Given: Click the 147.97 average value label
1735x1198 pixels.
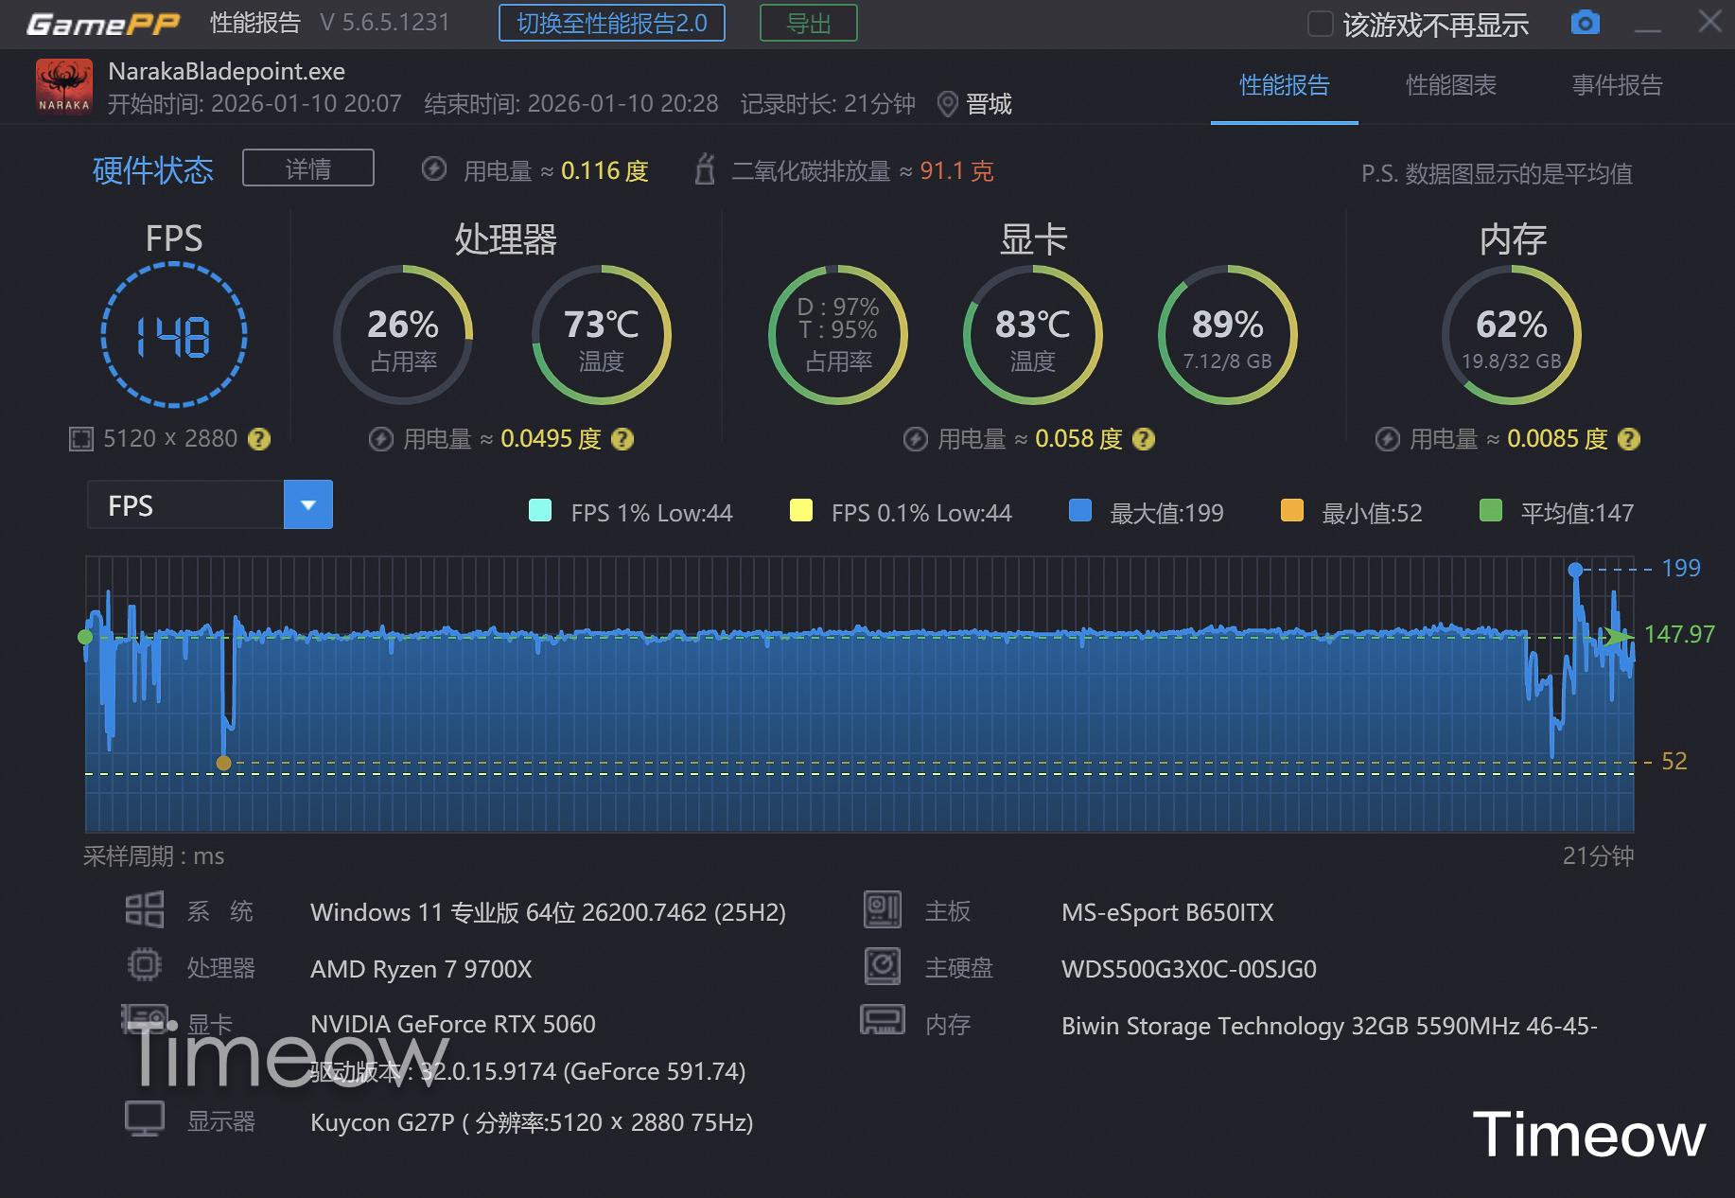Looking at the screenshot, I should [x=1679, y=634].
